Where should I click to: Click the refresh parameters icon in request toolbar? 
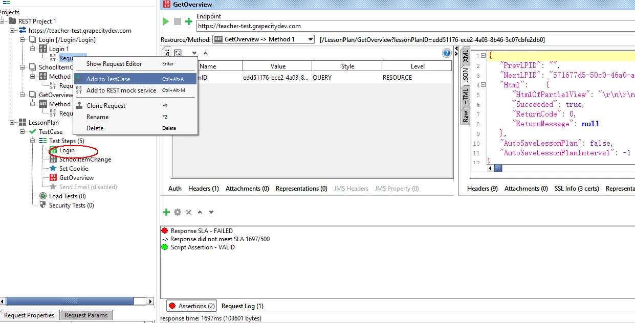pyautogui.click(x=178, y=53)
